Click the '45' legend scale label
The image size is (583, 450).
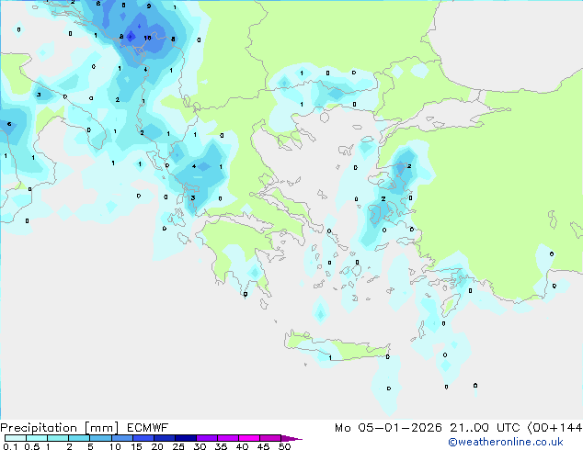click(263, 446)
